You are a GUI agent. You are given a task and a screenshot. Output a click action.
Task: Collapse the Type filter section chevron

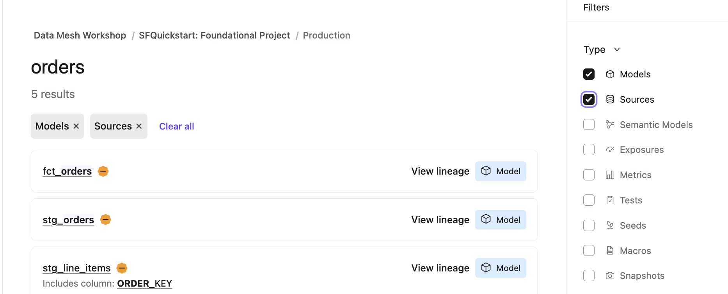[617, 49]
